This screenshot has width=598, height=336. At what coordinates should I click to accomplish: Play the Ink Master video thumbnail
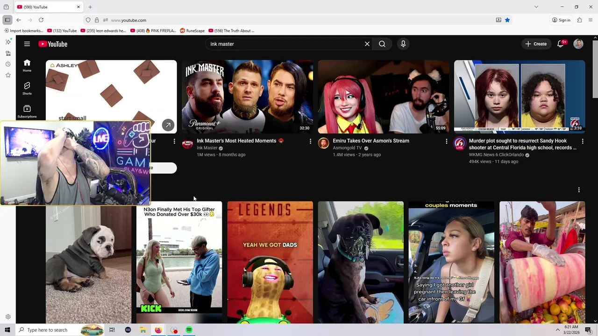tap(248, 97)
